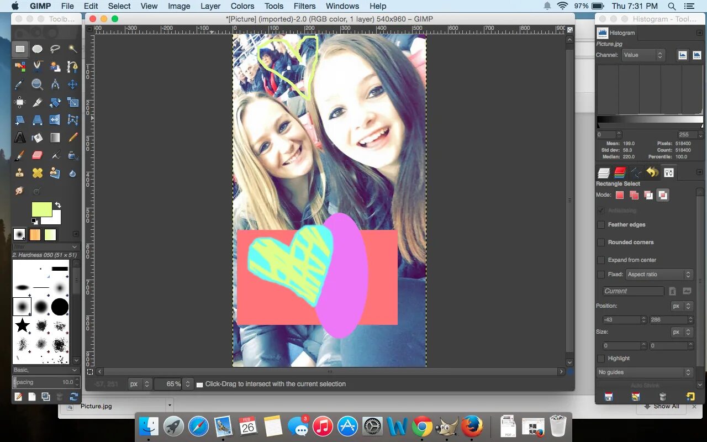Viewport: 707px width, 442px height.
Task: Switch to the Undo History tab
Action: click(652, 172)
